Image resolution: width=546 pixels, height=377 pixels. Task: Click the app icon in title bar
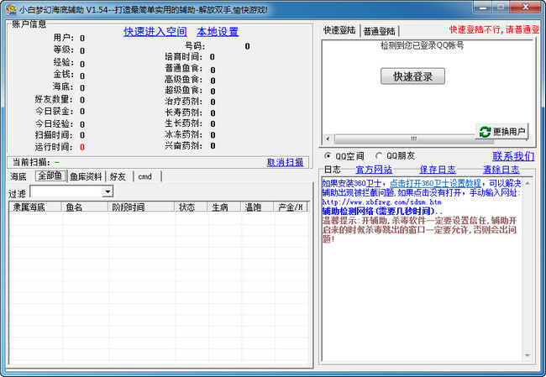click(x=10, y=9)
